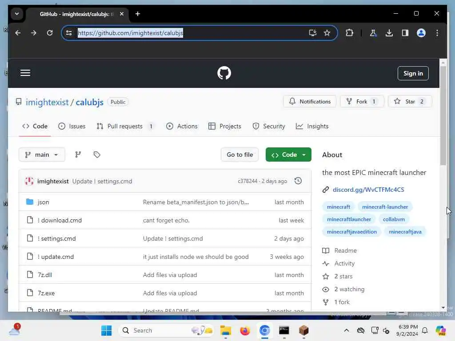Screen dimensions: 455x341
Task: Open the browser downloads icon
Action: [x=389, y=33]
